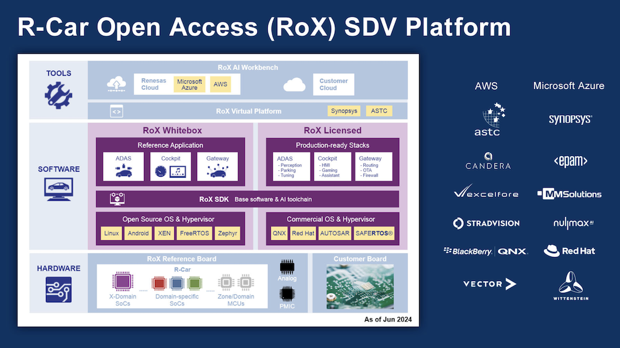Click the Production-ready Stacks heading
This screenshot has height=348, width=620.
pos(332,146)
